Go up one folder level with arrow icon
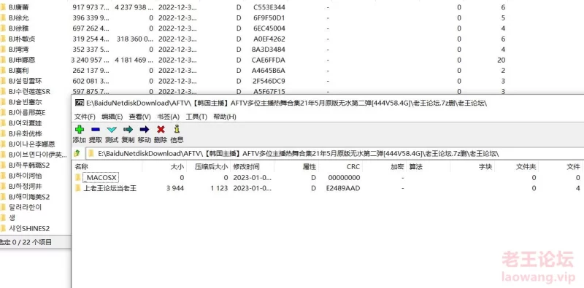 click(x=77, y=153)
